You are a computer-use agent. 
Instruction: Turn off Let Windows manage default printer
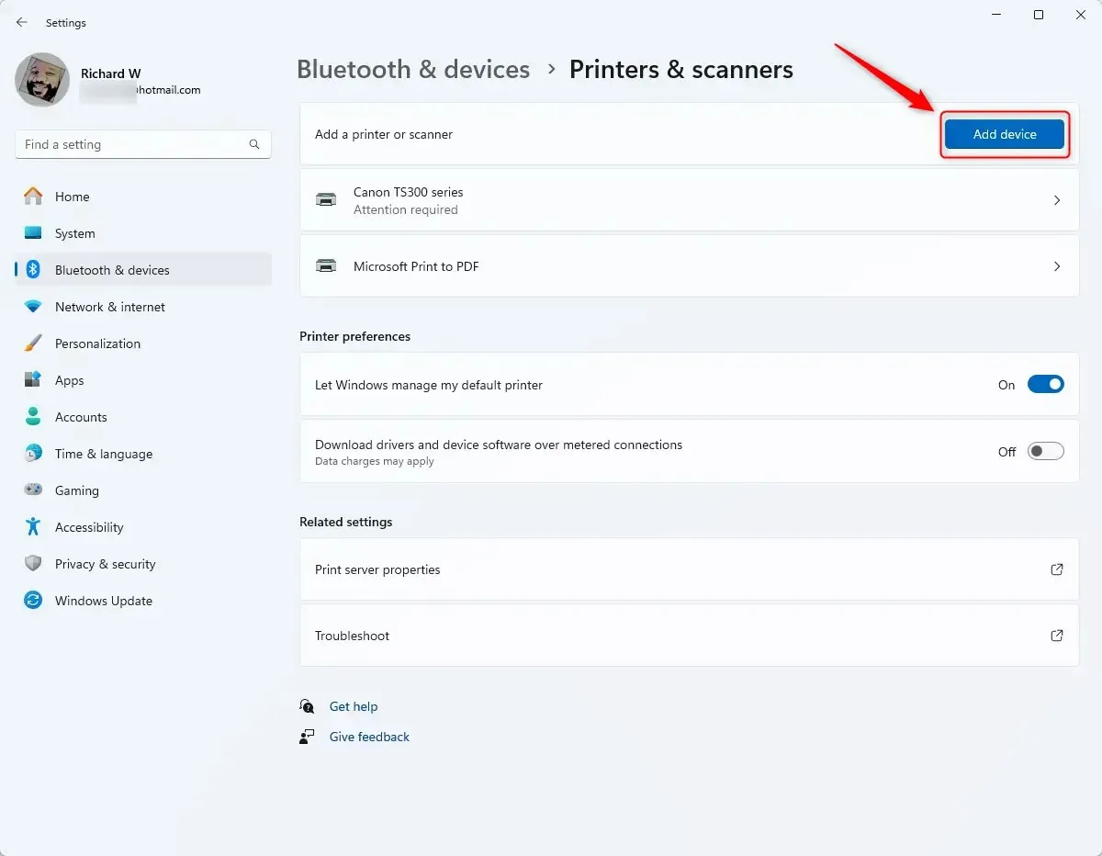(1045, 385)
